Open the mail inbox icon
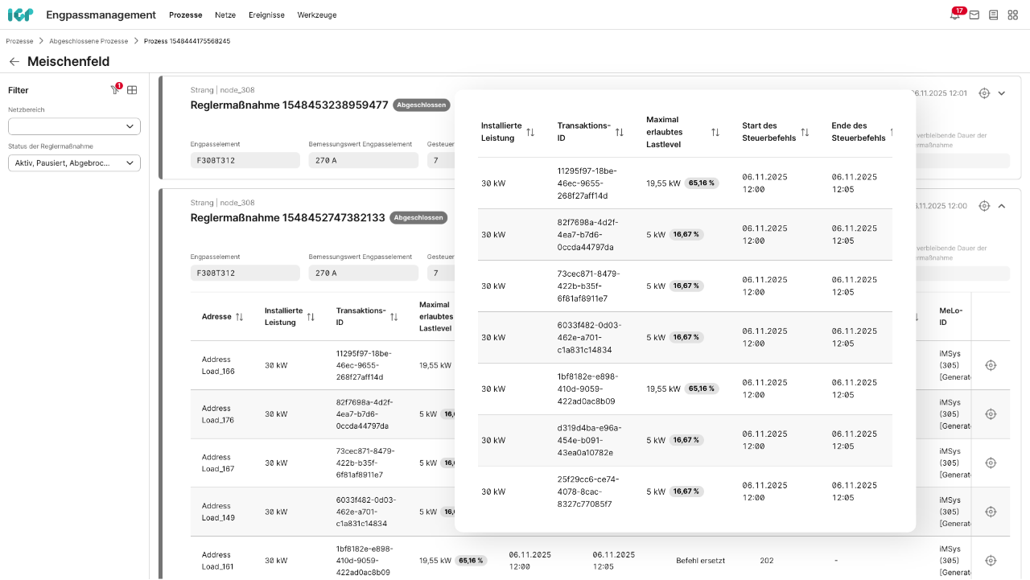This screenshot has height=580, width=1030. tap(974, 15)
